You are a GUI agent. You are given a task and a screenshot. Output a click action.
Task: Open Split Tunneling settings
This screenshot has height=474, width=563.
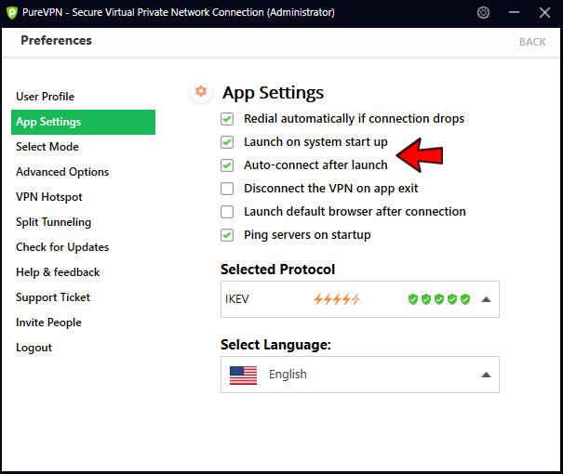click(53, 222)
